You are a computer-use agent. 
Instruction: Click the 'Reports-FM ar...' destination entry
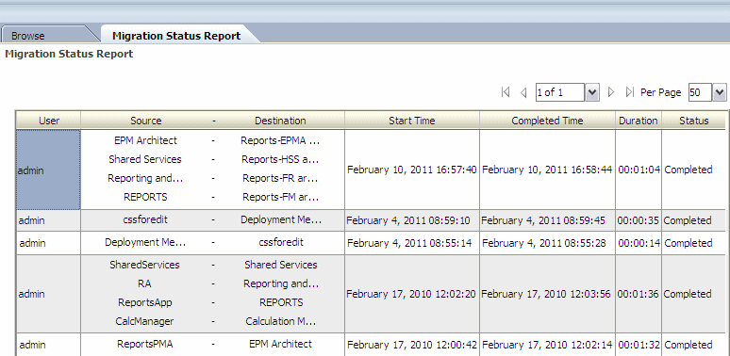click(280, 197)
